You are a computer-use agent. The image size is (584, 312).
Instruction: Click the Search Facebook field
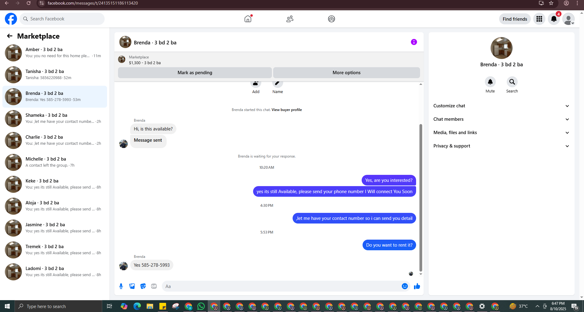click(62, 19)
